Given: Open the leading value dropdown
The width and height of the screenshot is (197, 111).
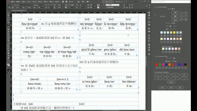Looking at the screenshot, I should [x=32, y=7].
